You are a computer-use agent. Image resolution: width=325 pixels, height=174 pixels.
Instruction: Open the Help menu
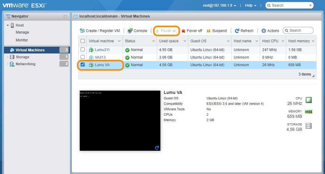(x=250, y=5)
